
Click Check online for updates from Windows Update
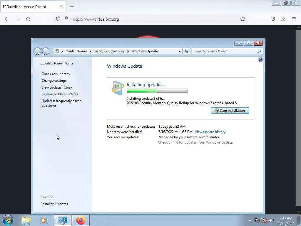pos(195,142)
